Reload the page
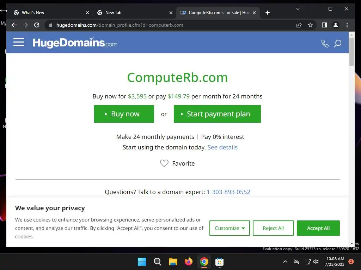The width and height of the screenshot is (361, 270). coord(37,25)
